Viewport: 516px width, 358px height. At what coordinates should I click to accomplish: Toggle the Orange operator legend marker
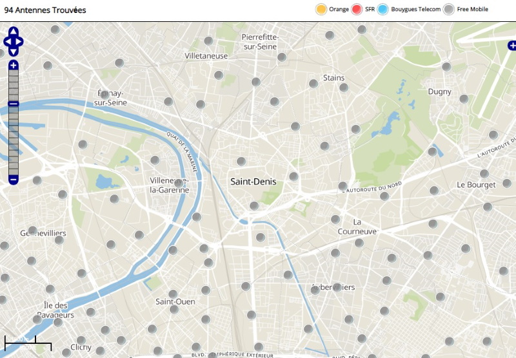tap(321, 9)
